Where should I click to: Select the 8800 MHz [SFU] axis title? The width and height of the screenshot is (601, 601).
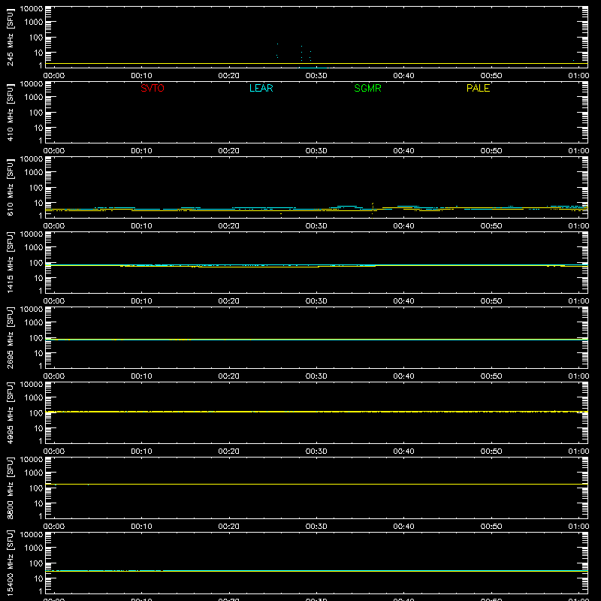pyautogui.click(x=11, y=488)
